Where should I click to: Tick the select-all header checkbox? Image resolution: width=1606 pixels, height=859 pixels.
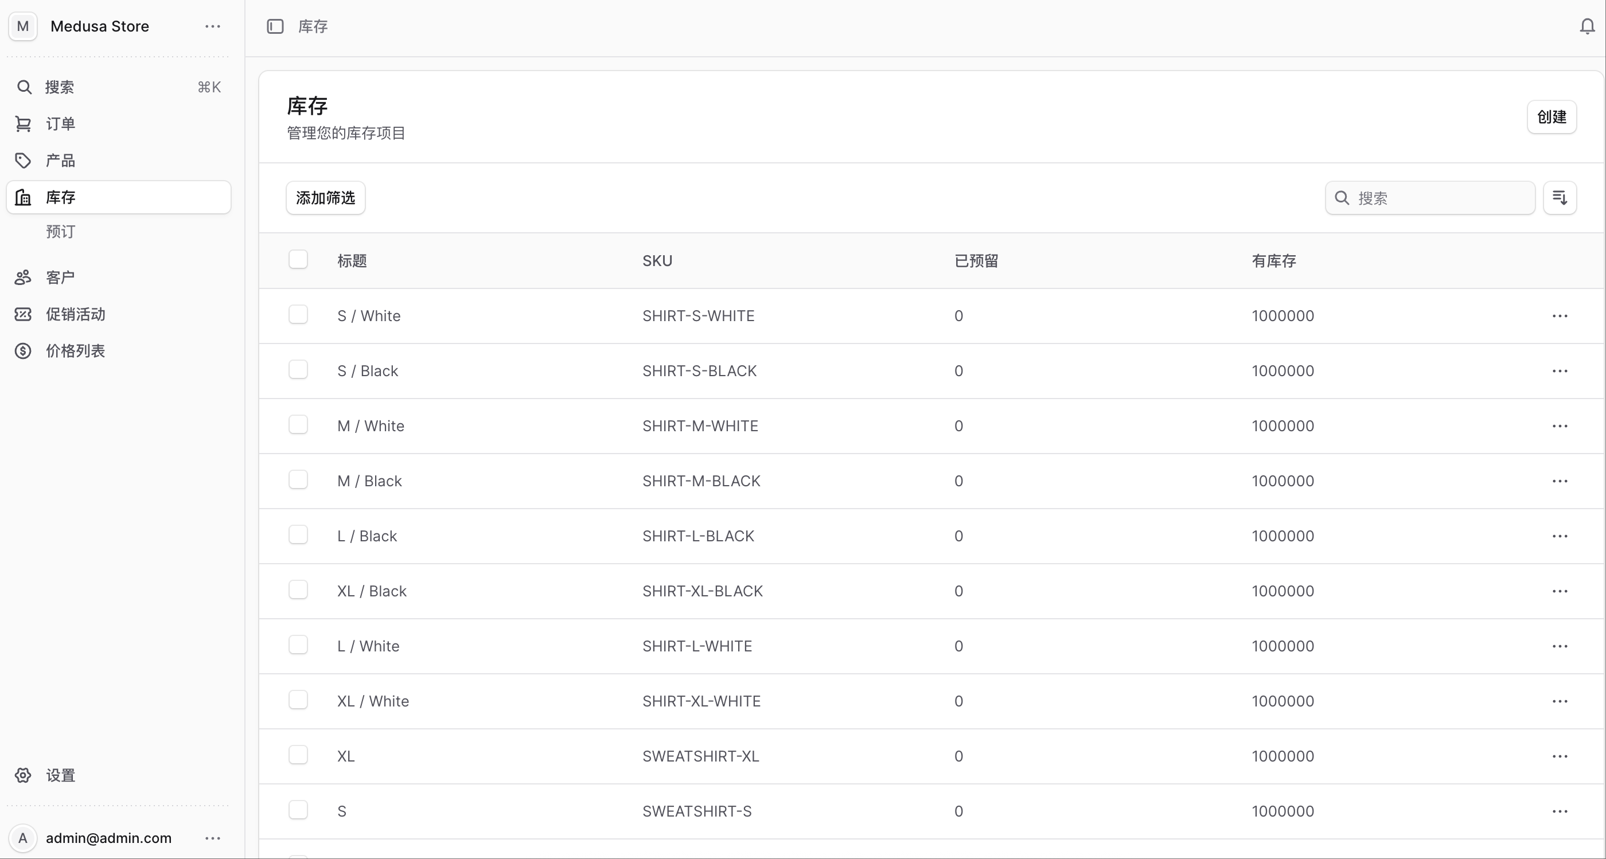298,259
